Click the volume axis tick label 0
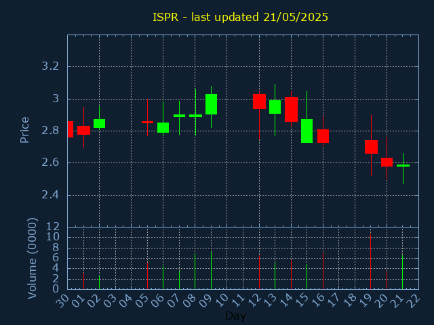 tap(56, 289)
